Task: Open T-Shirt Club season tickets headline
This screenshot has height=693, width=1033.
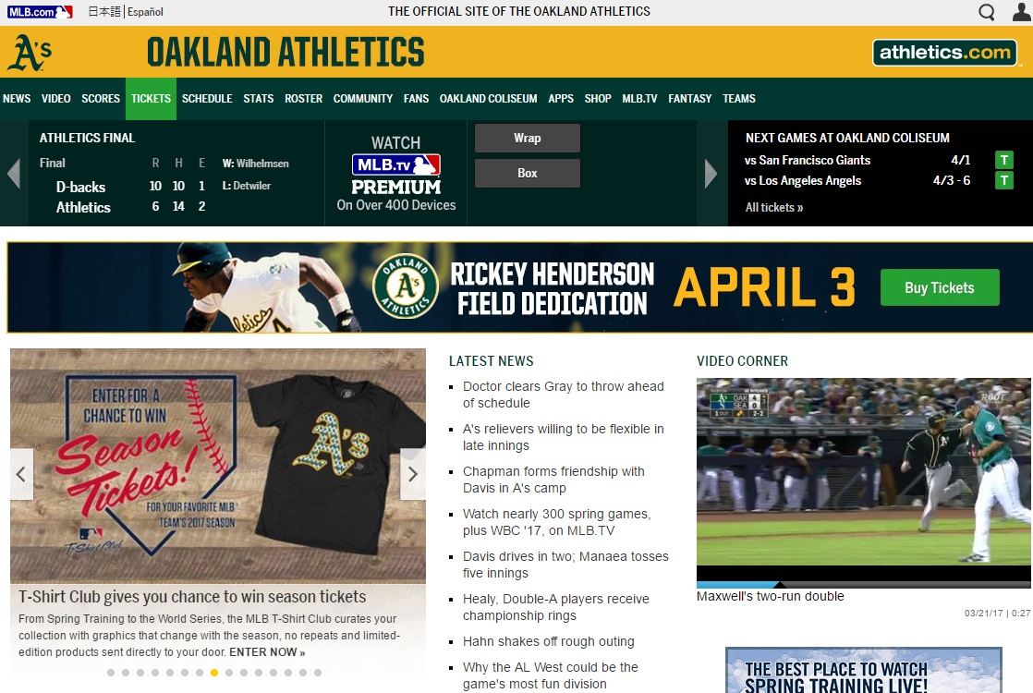Action: click(x=191, y=597)
